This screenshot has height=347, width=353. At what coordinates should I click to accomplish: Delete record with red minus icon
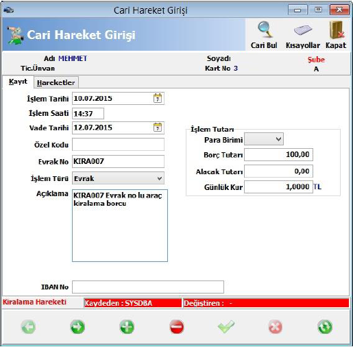pyautogui.click(x=177, y=326)
